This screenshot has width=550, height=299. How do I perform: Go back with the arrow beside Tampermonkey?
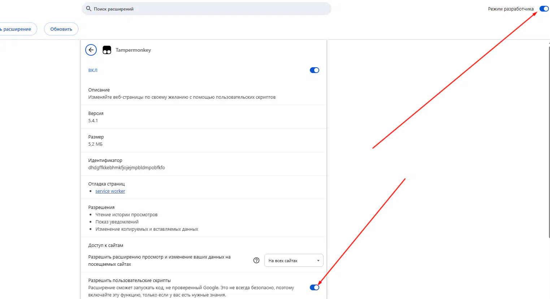(91, 50)
